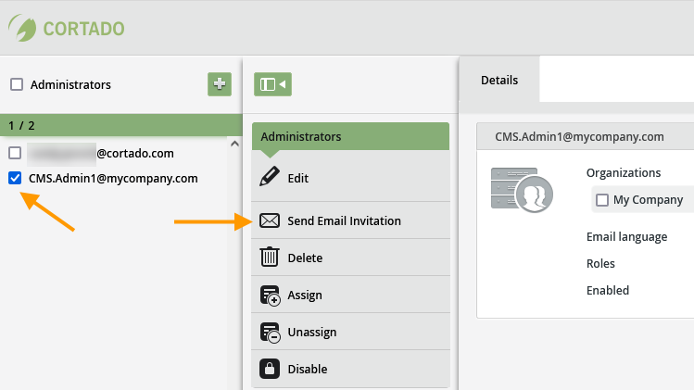Viewport: 694px width, 390px height.
Task: Click the pencil Edit icon
Action: click(270, 177)
